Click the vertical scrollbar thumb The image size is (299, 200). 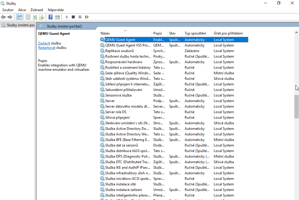coord(296,106)
